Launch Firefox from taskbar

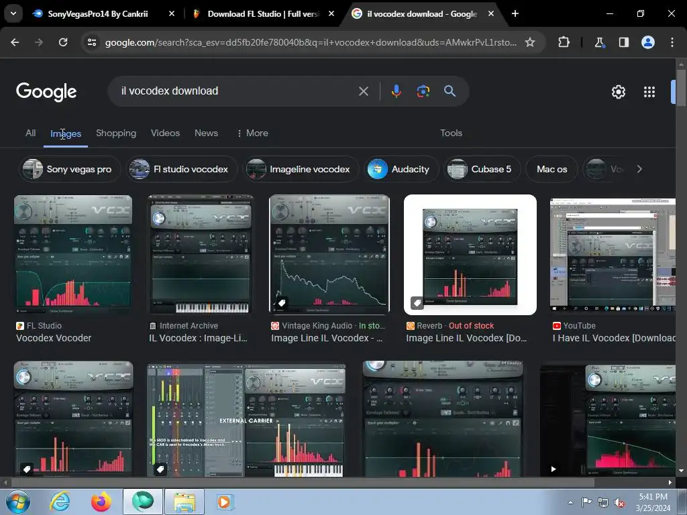click(x=101, y=502)
